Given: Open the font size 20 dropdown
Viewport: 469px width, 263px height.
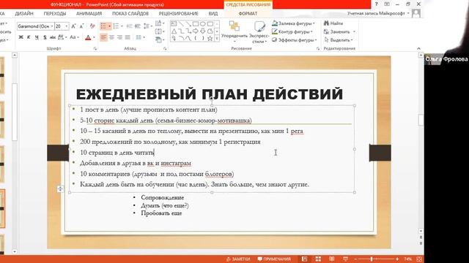Looking at the screenshot, I should click(67, 26).
